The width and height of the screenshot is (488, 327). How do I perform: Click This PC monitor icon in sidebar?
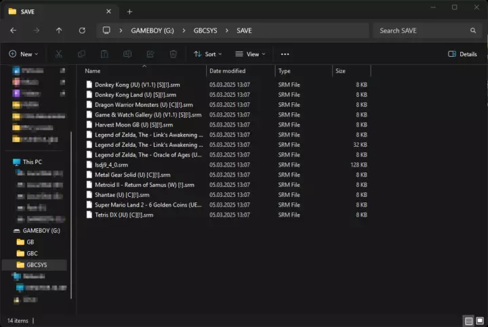coord(16,162)
